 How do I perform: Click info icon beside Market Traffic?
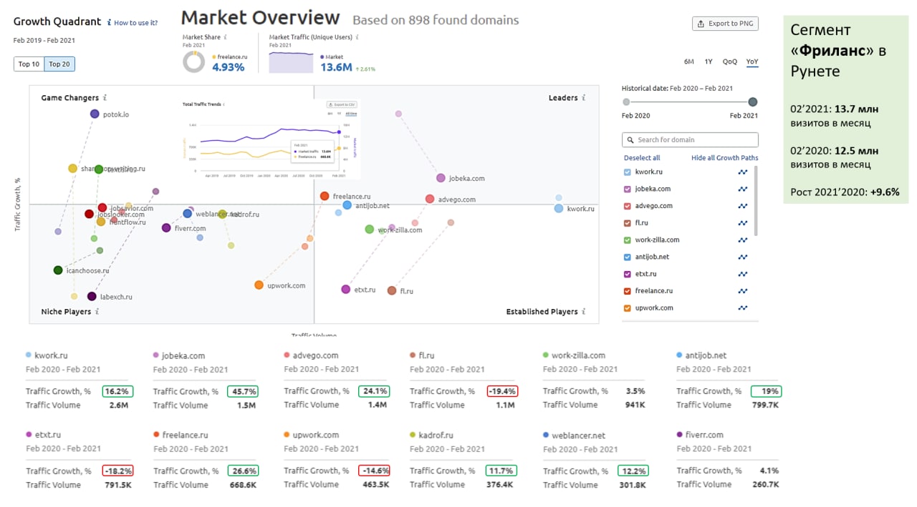coord(357,37)
